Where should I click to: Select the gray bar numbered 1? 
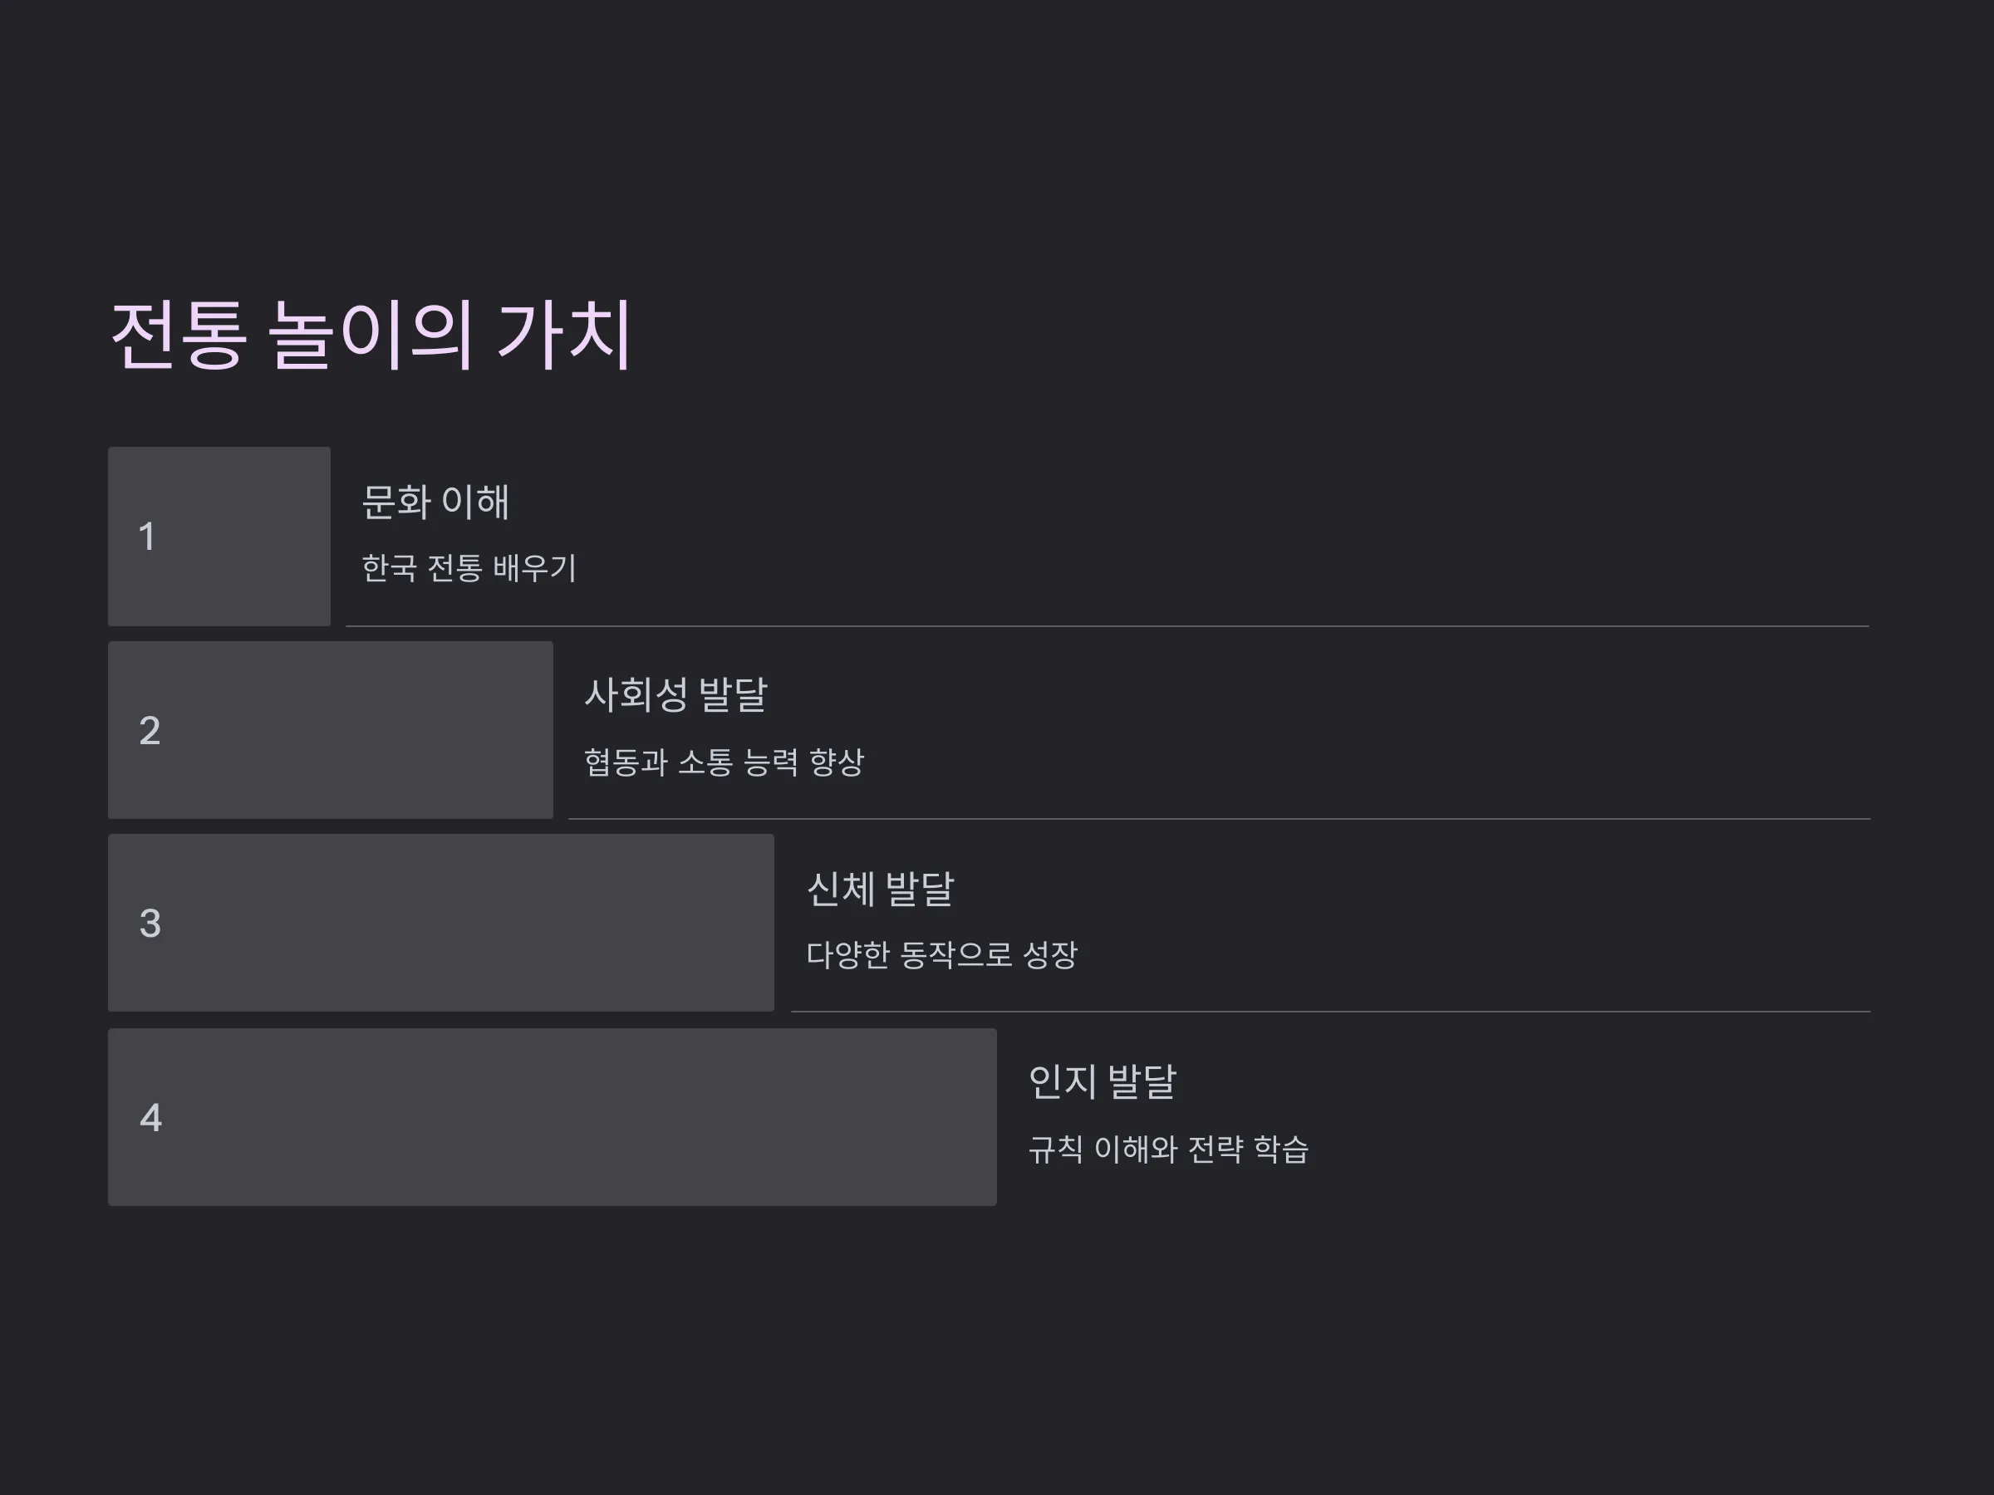tap(219, 537)
